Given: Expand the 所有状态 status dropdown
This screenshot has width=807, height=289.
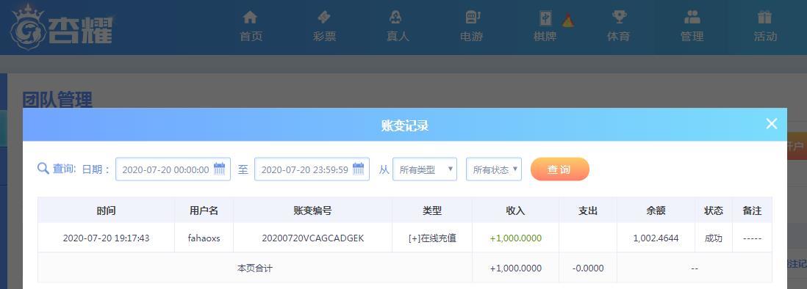Looking at the screenshot, I should click(x=494, y=169).
